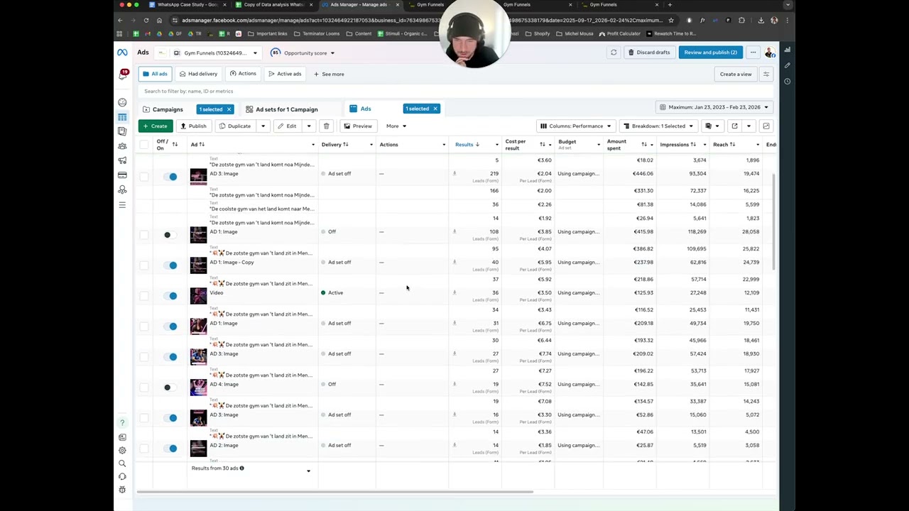Screen dimensions: 909x511
Task: Open settings gear icon in left sidebar
Action: [122, 450]
